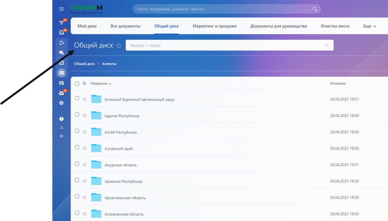Screen dimensions: 388x221
Task: Check the Амурская область row
Action: tap(77, 163)
